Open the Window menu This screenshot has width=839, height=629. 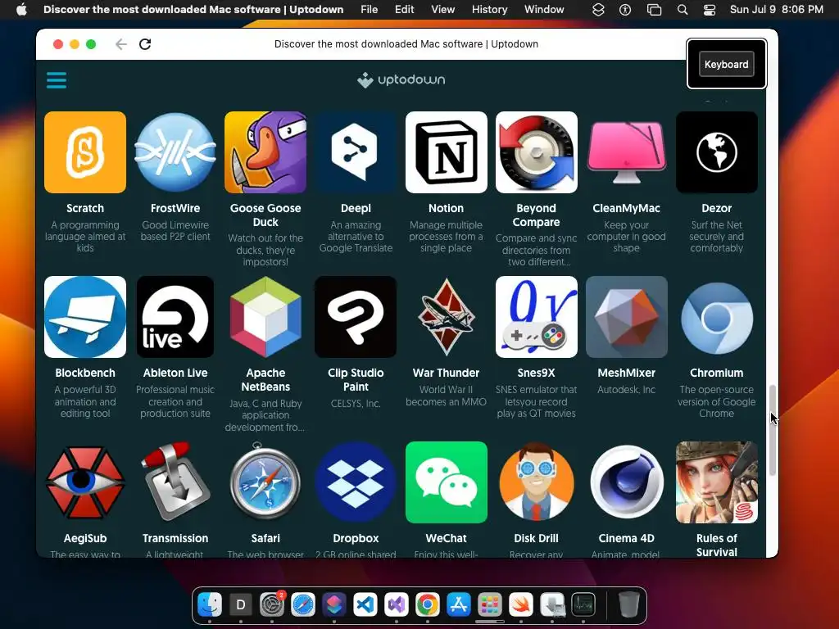click(x=544, y=10)
